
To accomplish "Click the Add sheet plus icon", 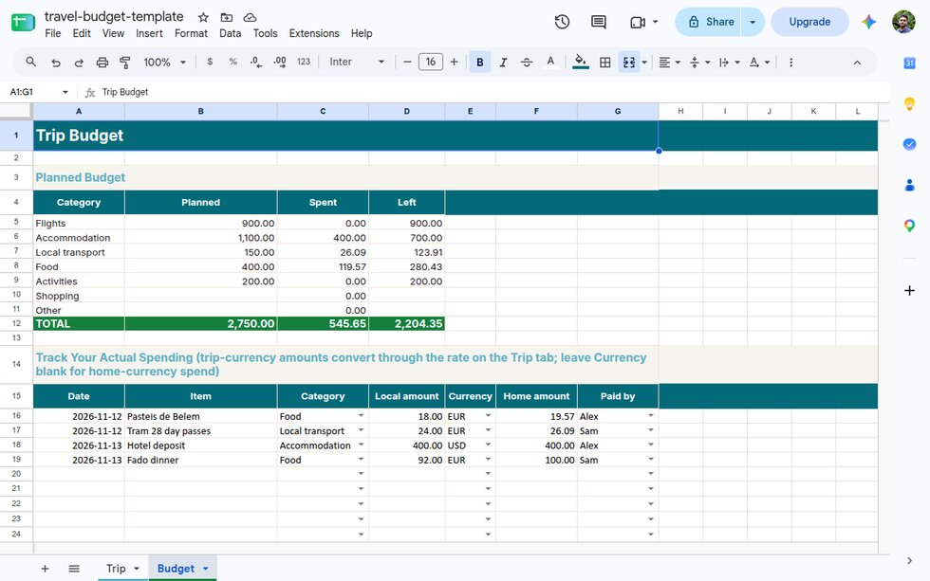I will click(x=45, y=569).
